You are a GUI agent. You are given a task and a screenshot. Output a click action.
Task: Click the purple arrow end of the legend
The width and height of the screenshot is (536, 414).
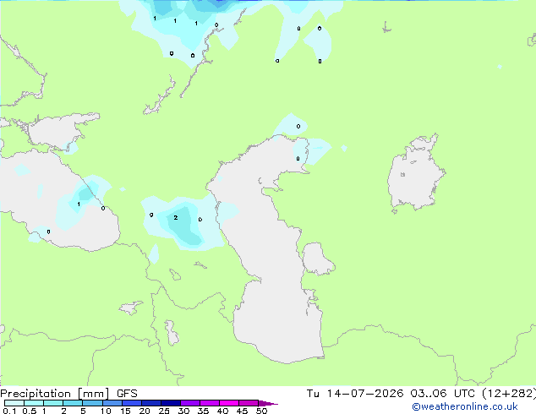click(268, 403)
